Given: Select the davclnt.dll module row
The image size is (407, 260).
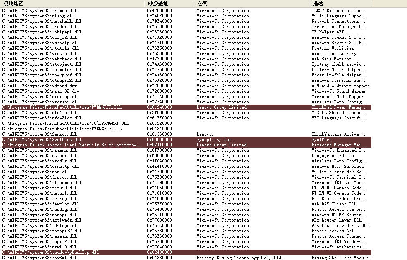Looking at the screenshot, I should [187, 204].
